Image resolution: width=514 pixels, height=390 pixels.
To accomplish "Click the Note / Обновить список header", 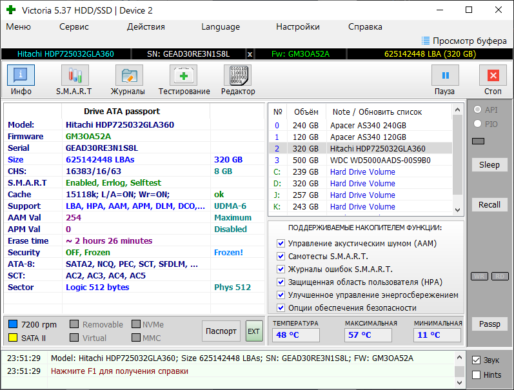I will coord(389,112).
